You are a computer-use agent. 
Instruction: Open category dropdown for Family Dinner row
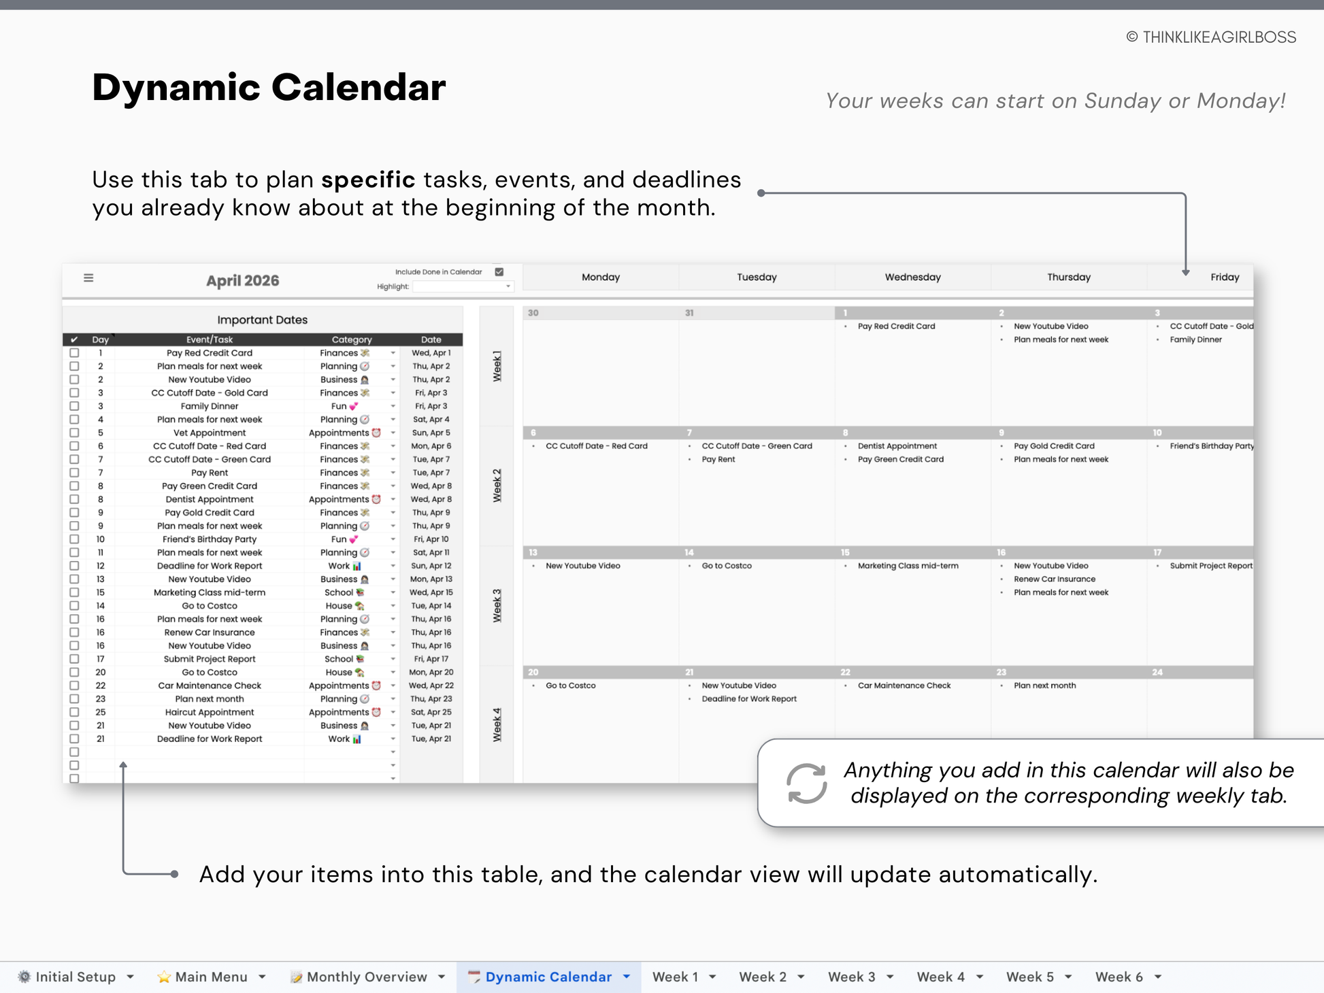pyautogui.click(x=393, y=406)
